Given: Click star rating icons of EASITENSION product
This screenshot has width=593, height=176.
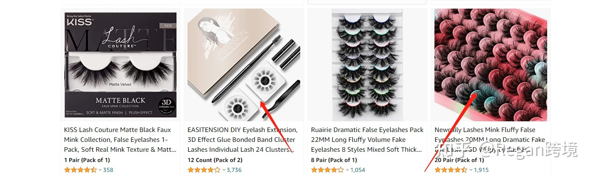Looking at the screenshot, I should point(204,170).
